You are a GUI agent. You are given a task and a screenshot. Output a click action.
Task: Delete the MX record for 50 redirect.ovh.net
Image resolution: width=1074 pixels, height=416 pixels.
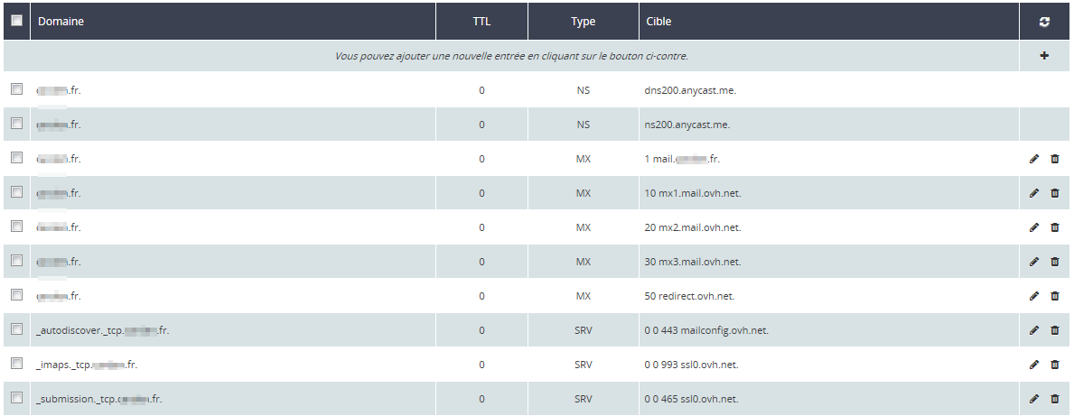click(1054, 296)
